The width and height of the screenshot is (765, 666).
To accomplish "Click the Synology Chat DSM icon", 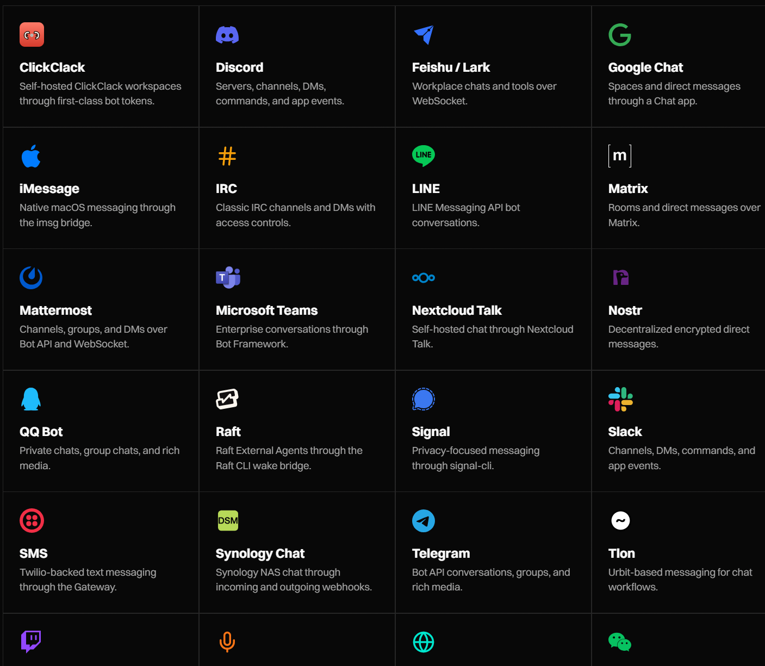I will (x=228, y=520).
